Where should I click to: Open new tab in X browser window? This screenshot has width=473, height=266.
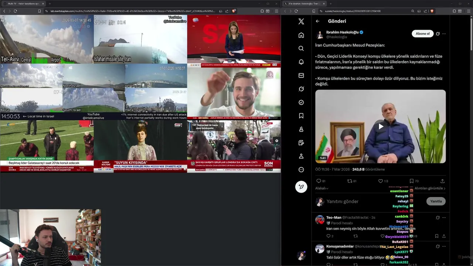pyautogui.click(x=330, y=4)
